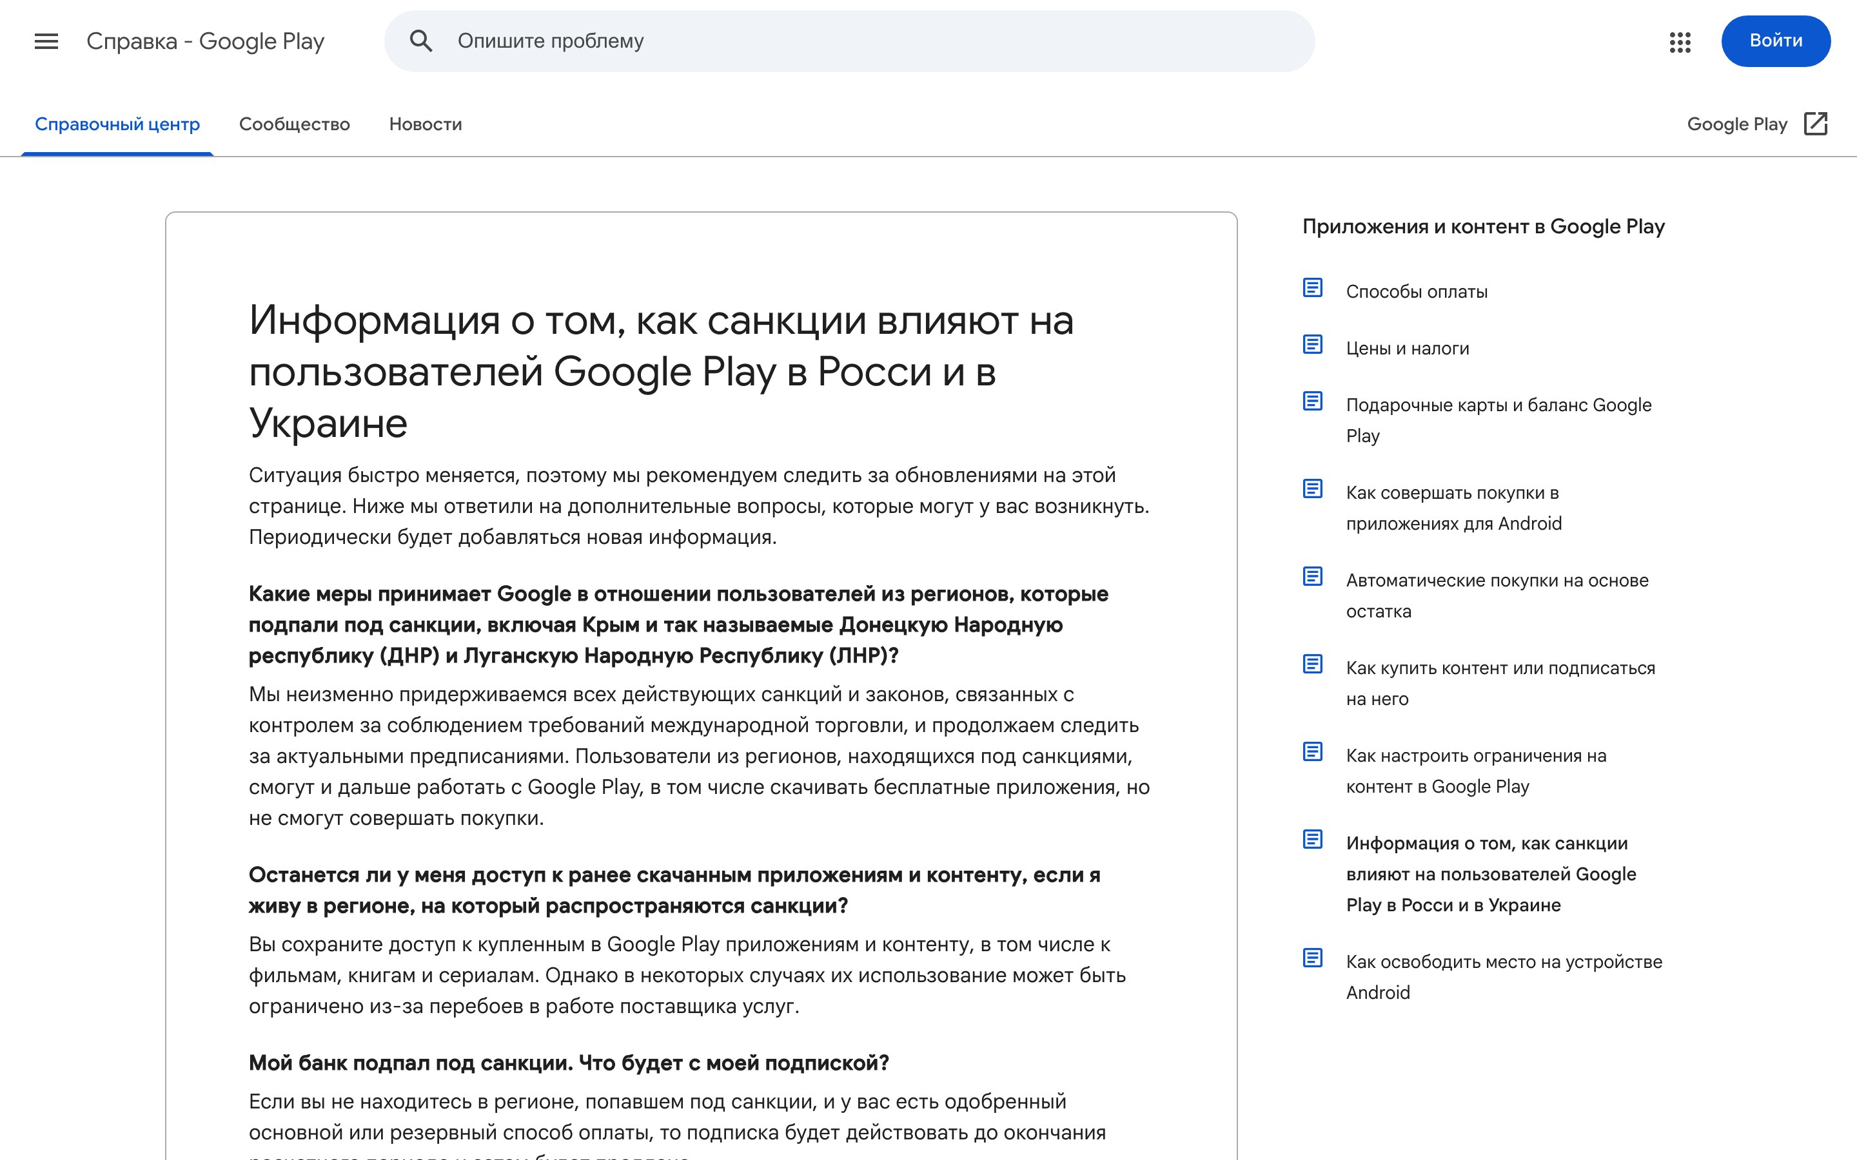Click the article icon next to Способы оплаты
The width and height of the screenshot is (1857, 1160).
pos(1313,287)
